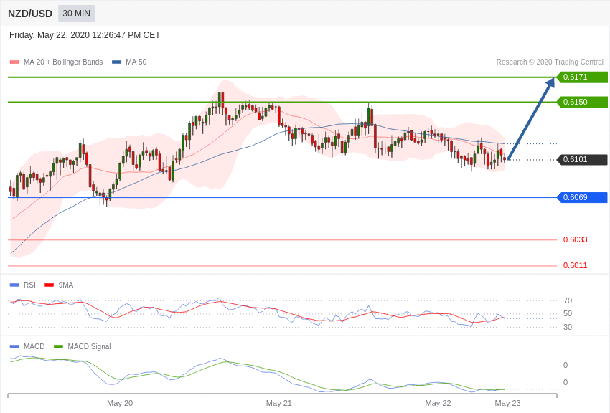Click the 'MA 20 + Bollinger Bands' legend label
610x413 pixels.
63,62
